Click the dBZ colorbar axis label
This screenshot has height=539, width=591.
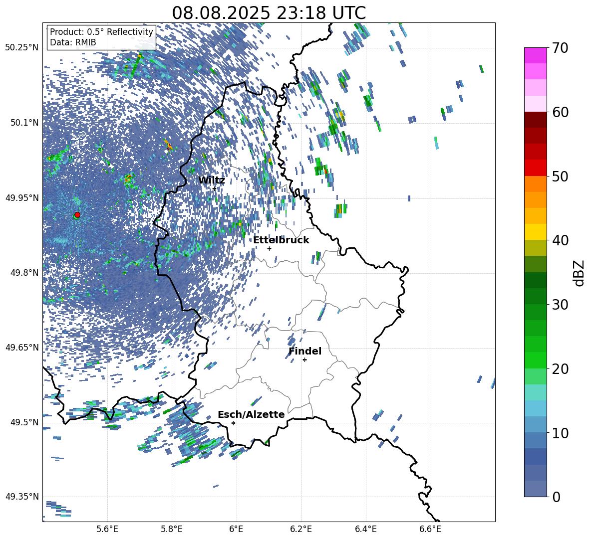[580, 273]
